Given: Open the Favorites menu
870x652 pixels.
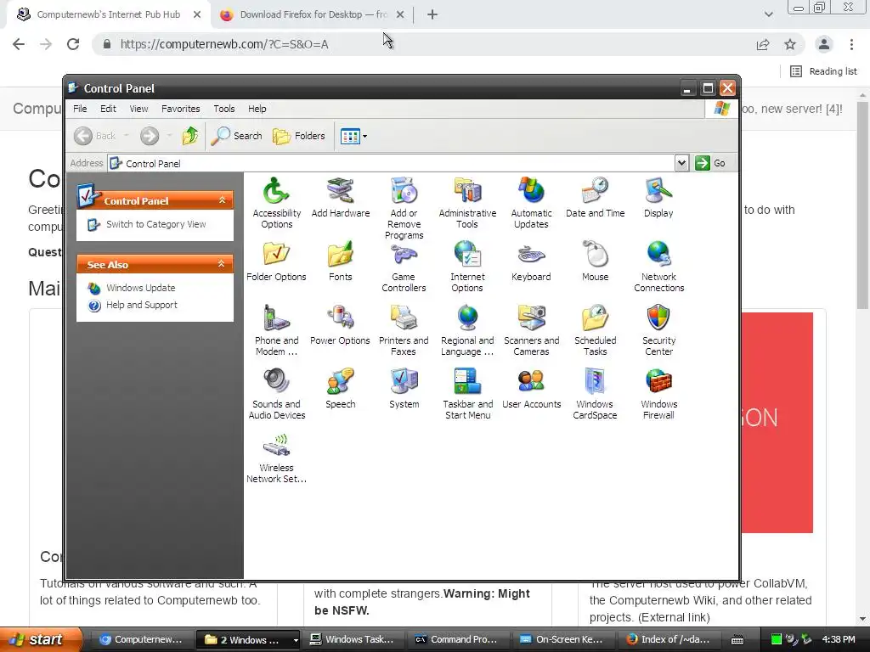Looking at the screenshot, I should [x=180, y=109].
